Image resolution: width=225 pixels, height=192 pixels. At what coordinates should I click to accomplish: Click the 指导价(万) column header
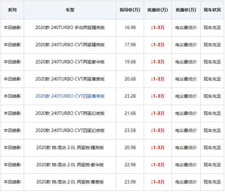pyautogui.click(x=130, y=10)
